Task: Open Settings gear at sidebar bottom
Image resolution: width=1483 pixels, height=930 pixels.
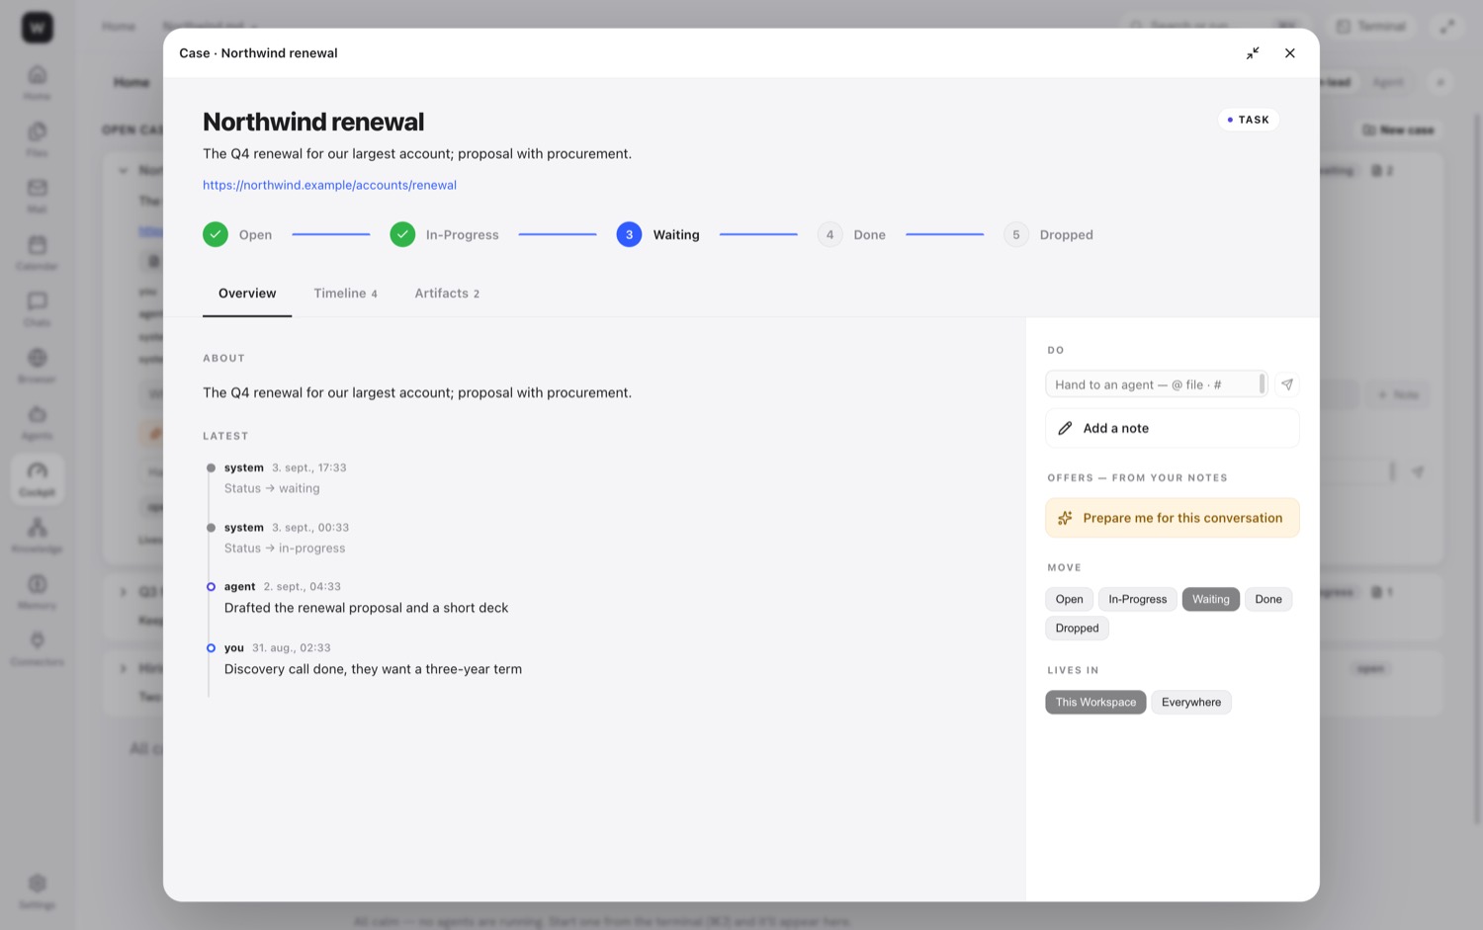Action: click(x=38, y=890)
